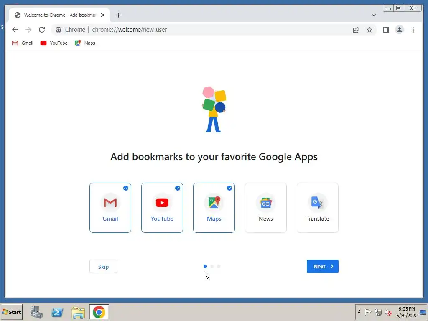Click the show desktop icon in tray corner

pos(423,312)
